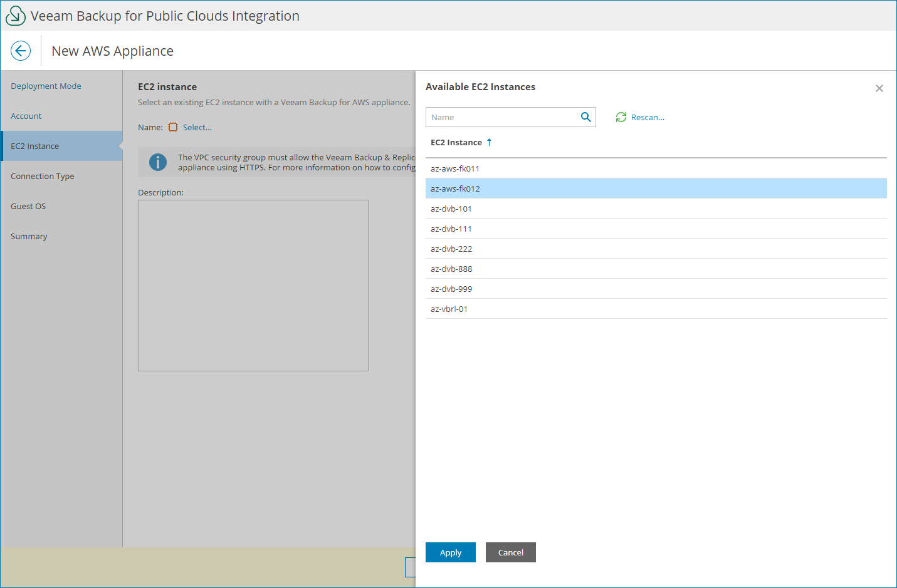The image size is (897, 588).
Task: Click the Veeam Backup for Public Clouds logo
Action: (x=15, y=15)
